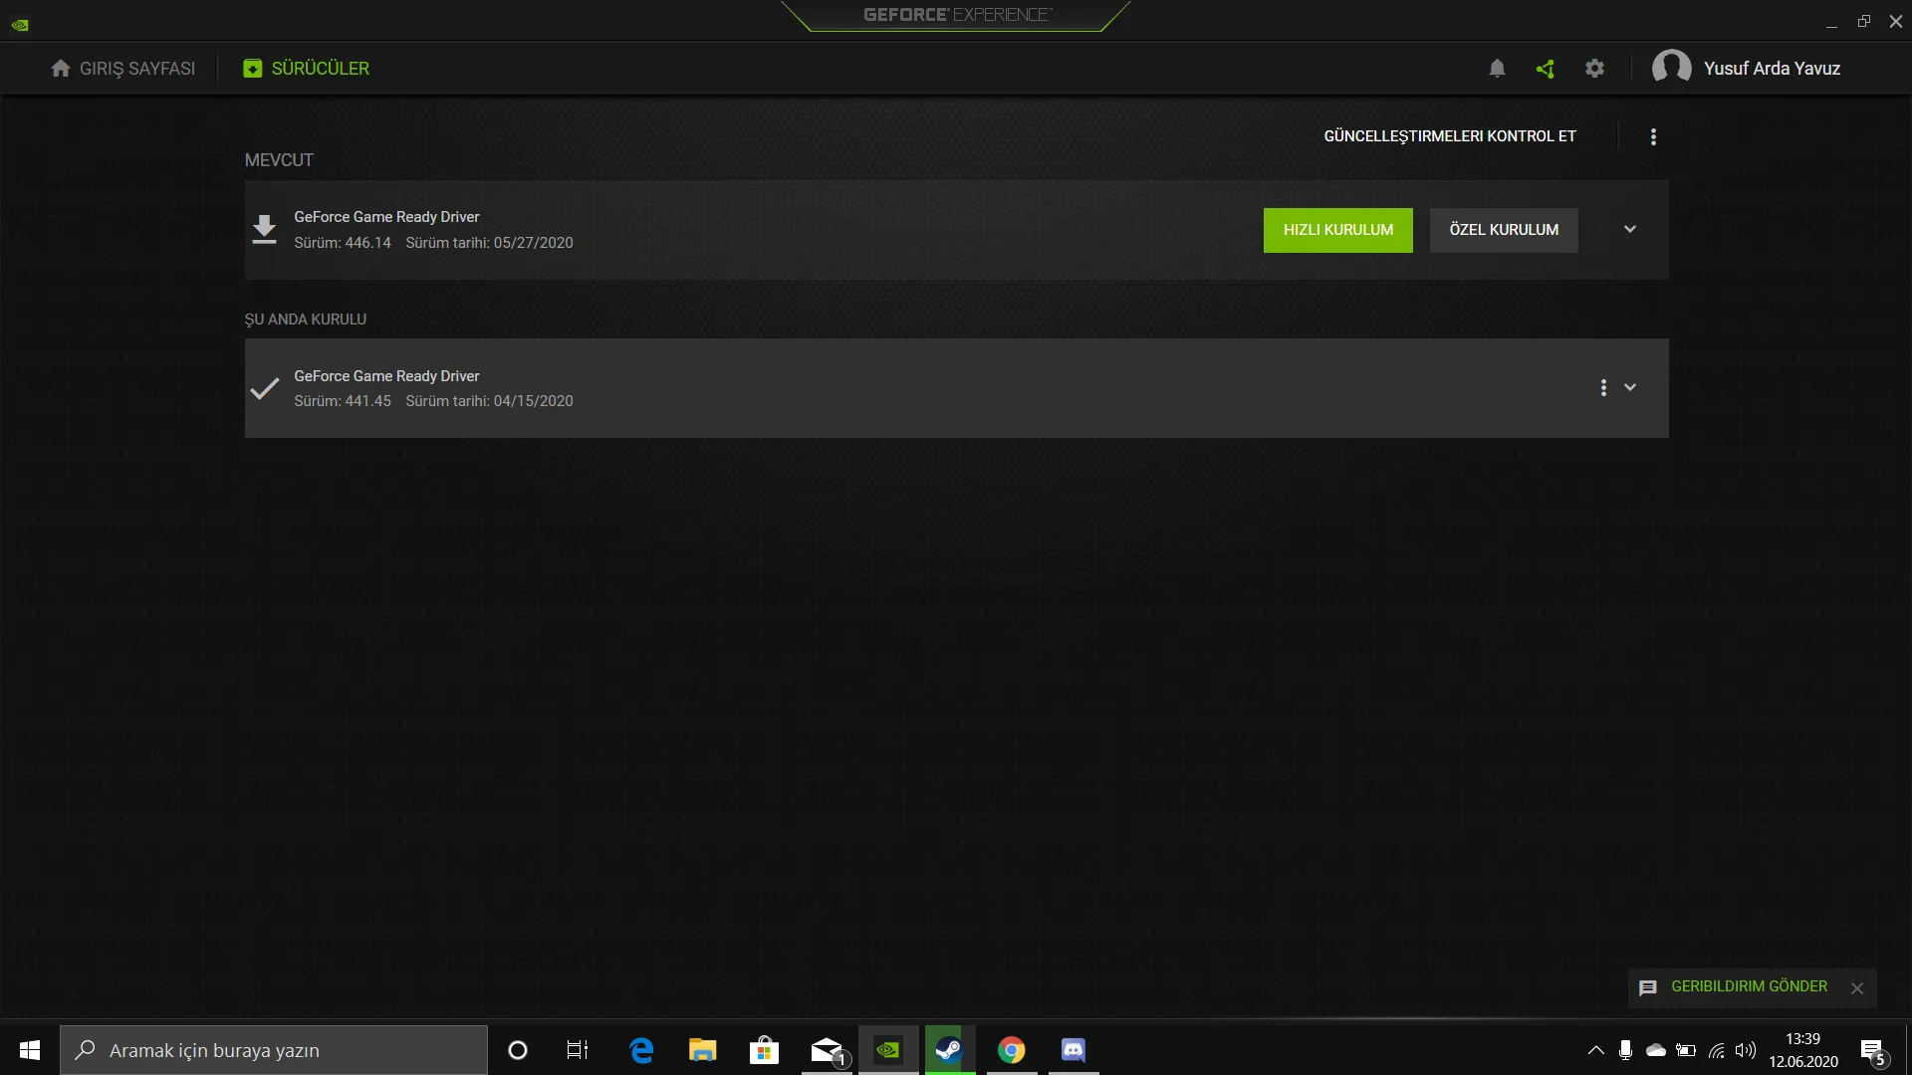Image resolution: width=1912 pixels, height=1075 pixels.
Task: Click GÜNCELLEŞTİRMELERİ KONTROL ET link
Action: (x=1449, y=136)
